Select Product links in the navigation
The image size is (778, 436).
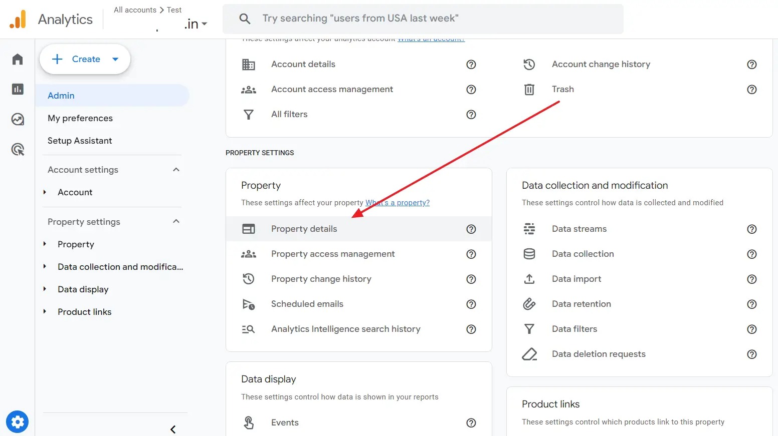[84, 311]
